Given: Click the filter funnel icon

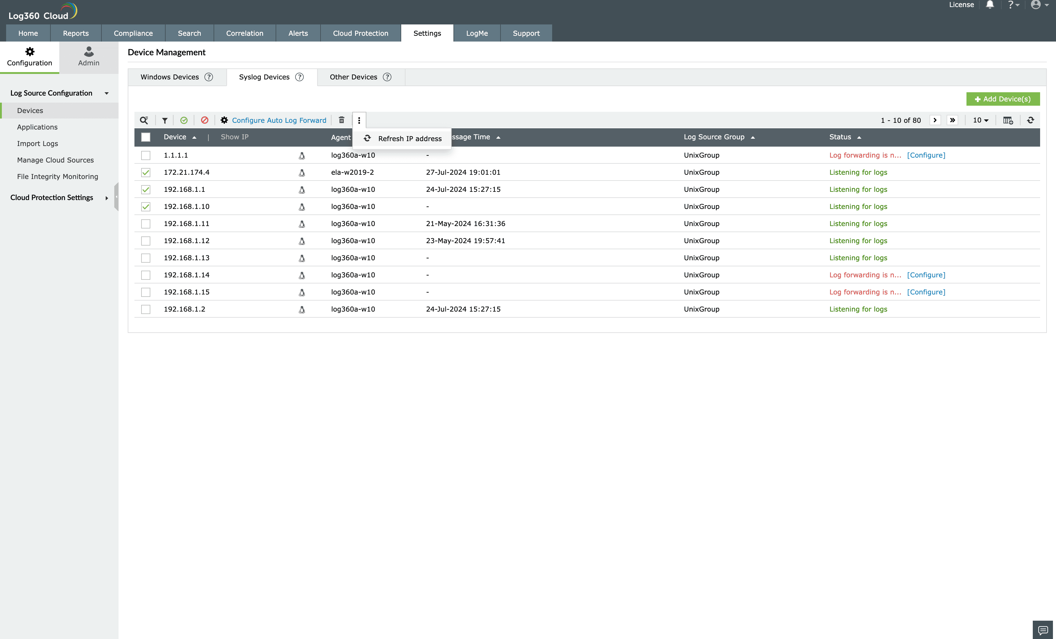Looking at the screenshot, I should (165, 120).
